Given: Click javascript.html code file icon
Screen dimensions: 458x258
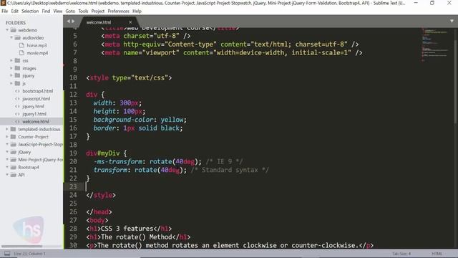Looking at the screenshot, I should [x=17, y=99].
